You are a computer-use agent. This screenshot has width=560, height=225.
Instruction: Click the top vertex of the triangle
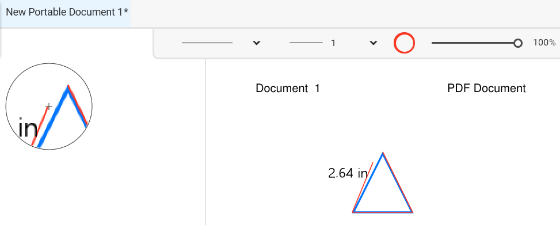click(x=383, y=154)
